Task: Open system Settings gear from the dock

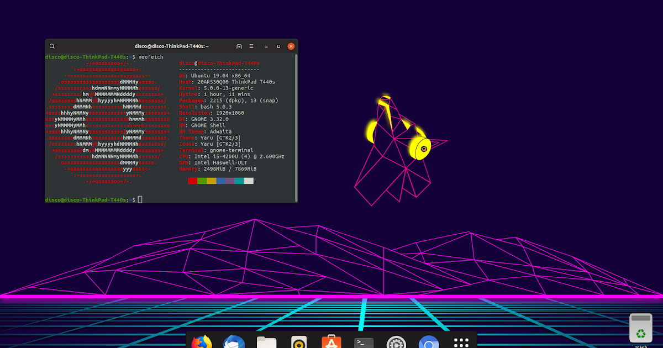Action: [396, 342]
